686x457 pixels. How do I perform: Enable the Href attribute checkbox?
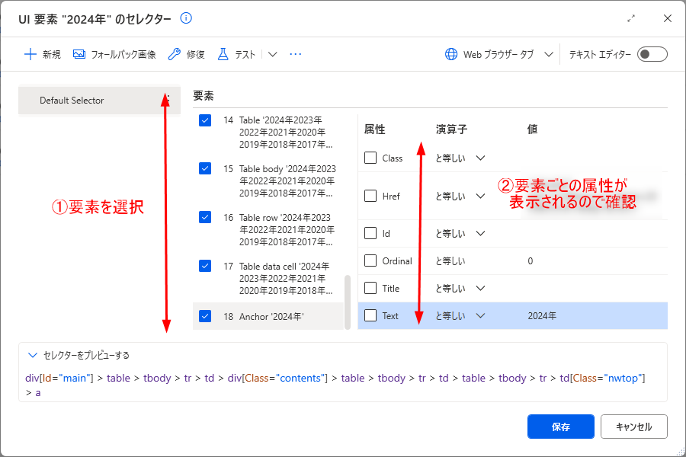pos(370,196)
